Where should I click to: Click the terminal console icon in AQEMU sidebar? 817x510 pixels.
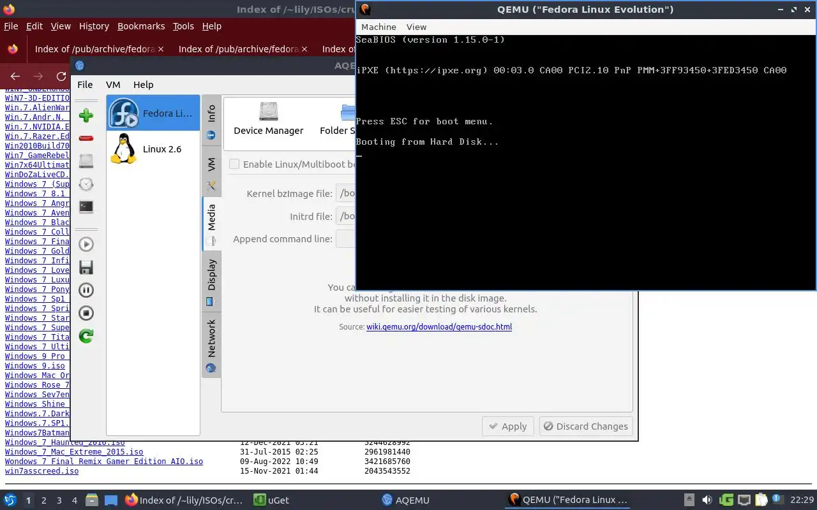[x=86, y=207]
